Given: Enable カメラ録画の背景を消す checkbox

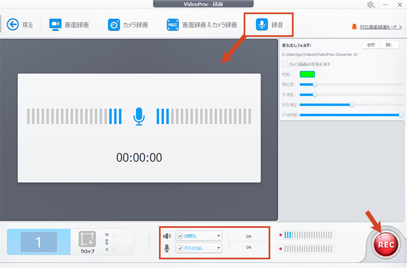Looking at the screenshot, I should [x=285, y=64].
